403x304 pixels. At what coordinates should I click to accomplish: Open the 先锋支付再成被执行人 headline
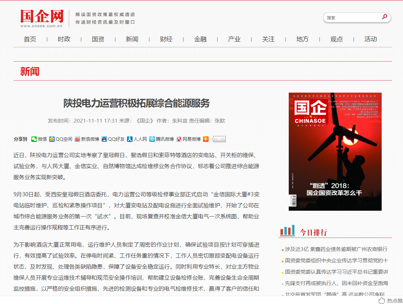point(336,283)
